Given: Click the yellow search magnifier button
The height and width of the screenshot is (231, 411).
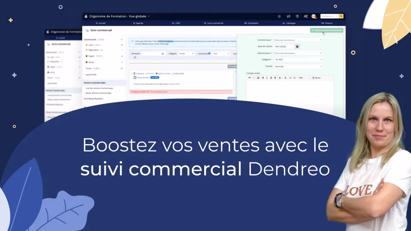Looking at the screenshot, I should [341, 16].
